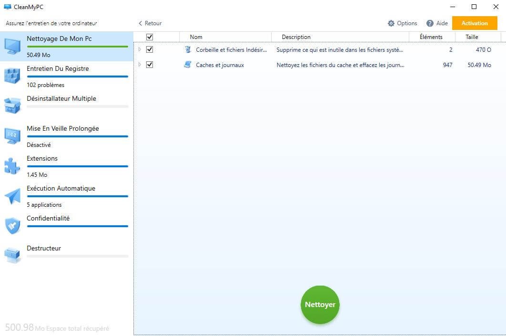Open the Options settings link
Viewport: 506px width, 336px height.
[403, 23]
